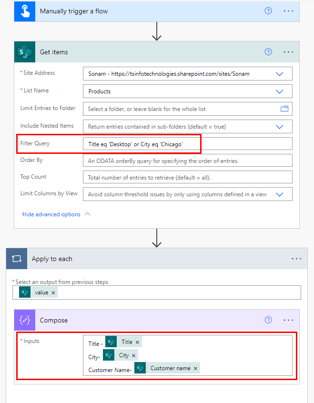
Task: Click the Limit Entries to Folder label
Action: coord(48,108)
